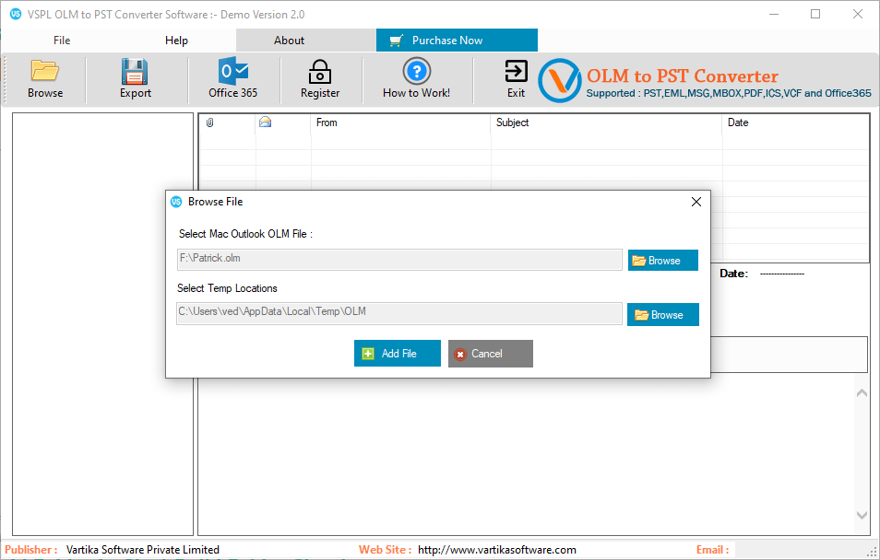Minimize the main application window
Image resolution: width=880 pixels, height=560 pixels.
[x=774, y=14]
